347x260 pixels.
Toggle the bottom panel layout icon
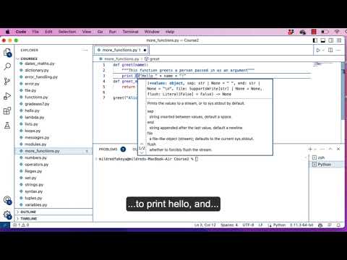(323, 40)
